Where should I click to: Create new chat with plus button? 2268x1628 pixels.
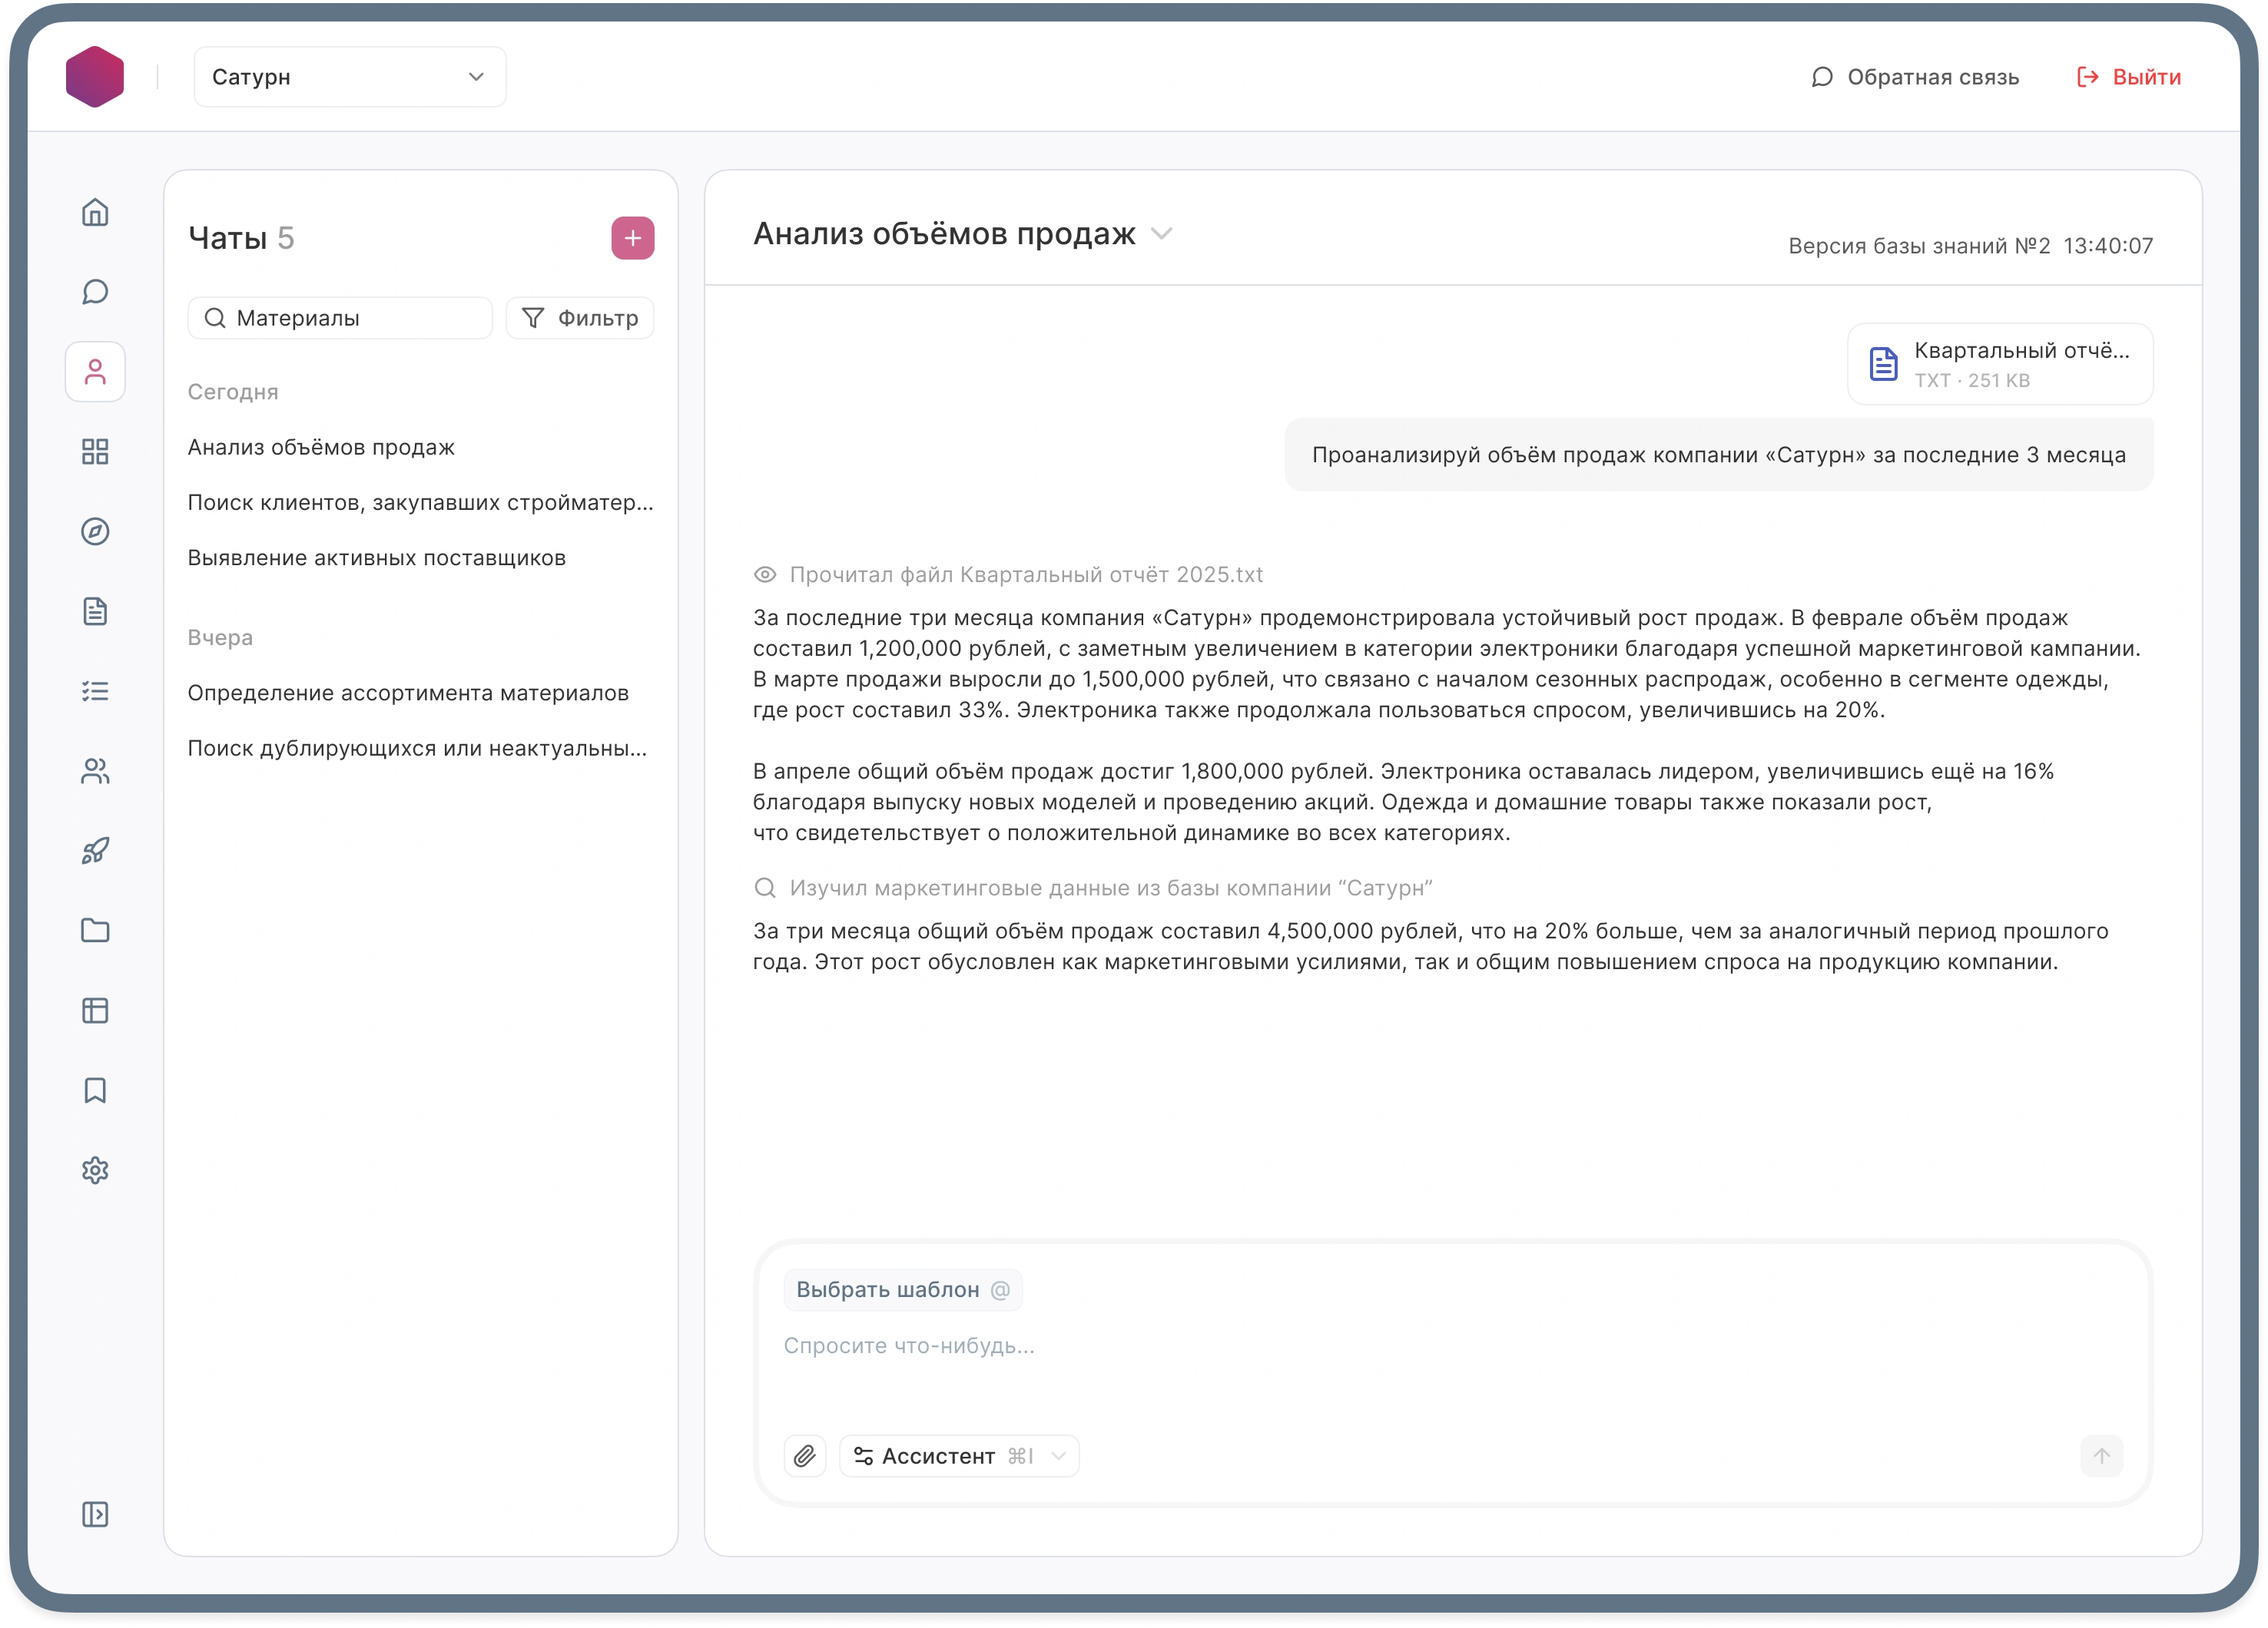coord(633,238)
